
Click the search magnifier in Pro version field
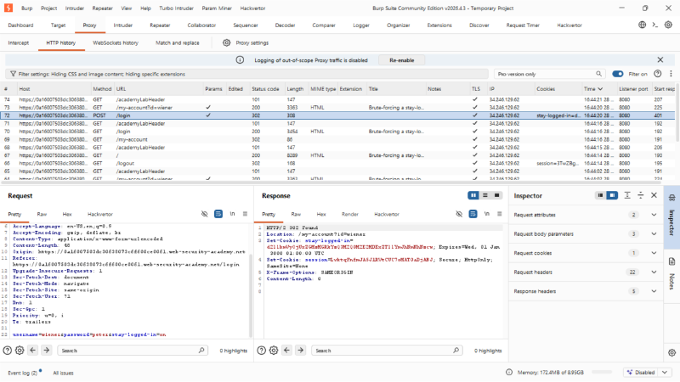[x=598, y=74]
